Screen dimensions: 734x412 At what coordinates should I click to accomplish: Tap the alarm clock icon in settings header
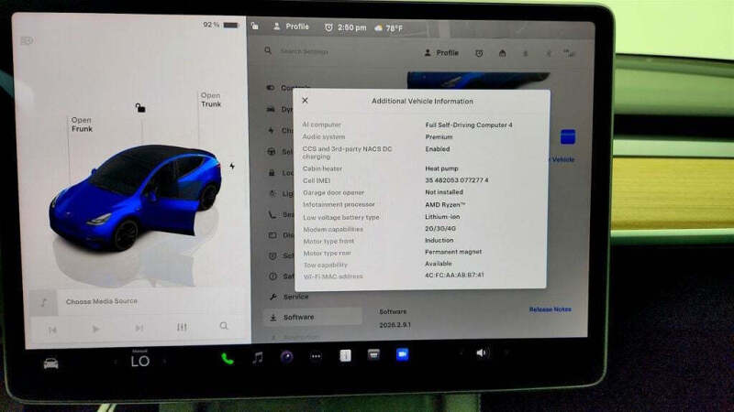click(479, 53)
